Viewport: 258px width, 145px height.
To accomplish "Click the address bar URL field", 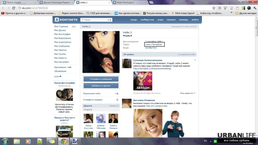I will point(115,8).
